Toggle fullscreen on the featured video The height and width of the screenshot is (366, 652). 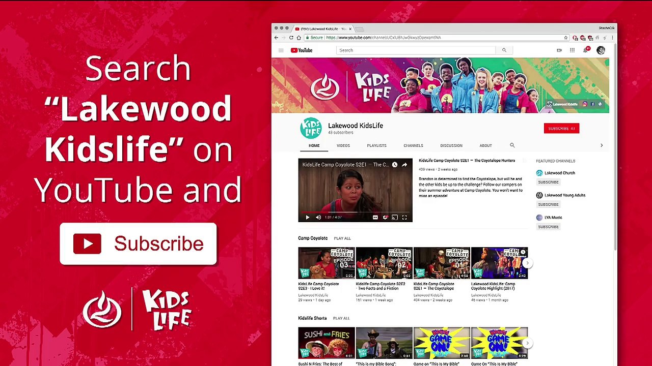coord(404,218)
